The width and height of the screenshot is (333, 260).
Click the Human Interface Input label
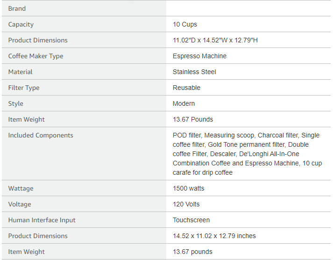(x=42, y=220)
